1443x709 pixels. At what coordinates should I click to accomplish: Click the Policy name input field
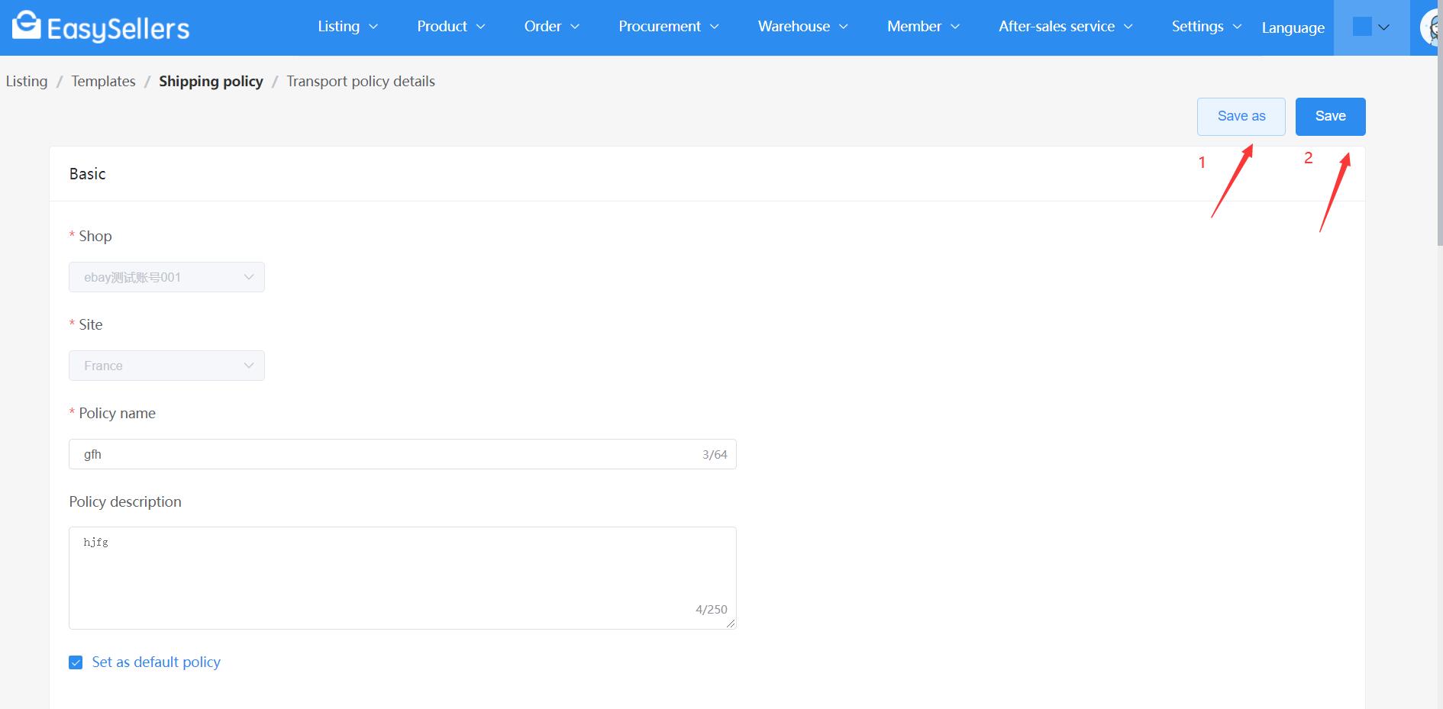(x=402, y=454)
